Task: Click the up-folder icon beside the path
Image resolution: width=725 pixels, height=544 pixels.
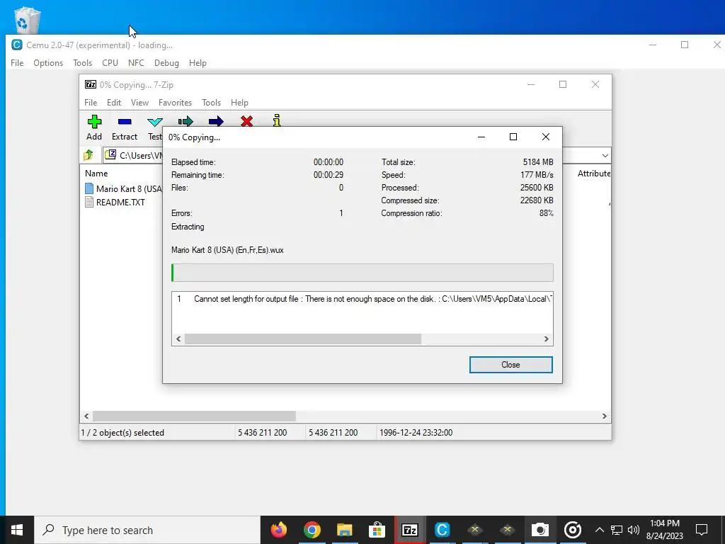Action: [89, 155]
